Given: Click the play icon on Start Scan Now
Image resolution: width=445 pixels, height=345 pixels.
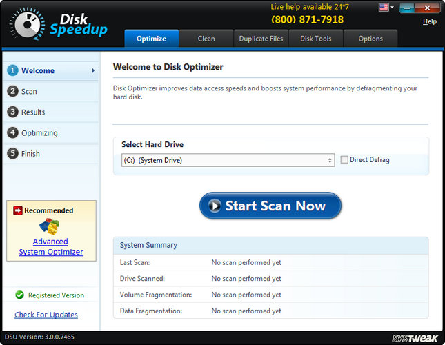Looking at the screenshot, I should [x=215, y=206].
